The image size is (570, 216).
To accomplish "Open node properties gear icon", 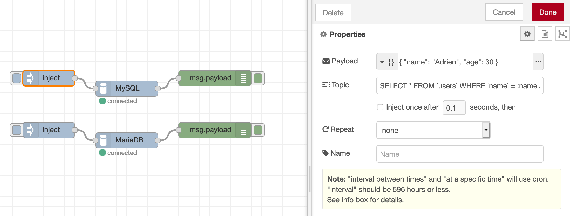I will tap(527, 34).
